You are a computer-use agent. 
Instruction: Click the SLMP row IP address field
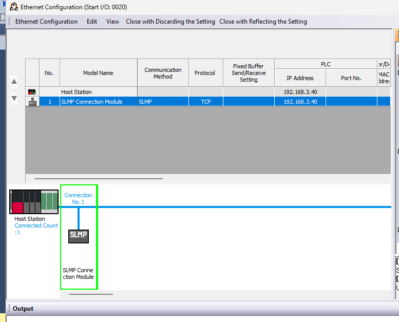pyautogui.click(x=300, y=102)
